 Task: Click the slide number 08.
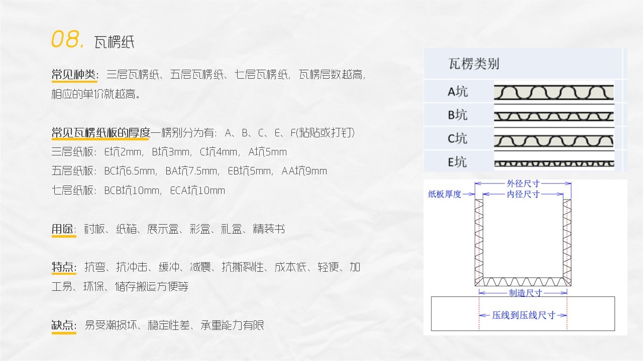coord(67,40)
